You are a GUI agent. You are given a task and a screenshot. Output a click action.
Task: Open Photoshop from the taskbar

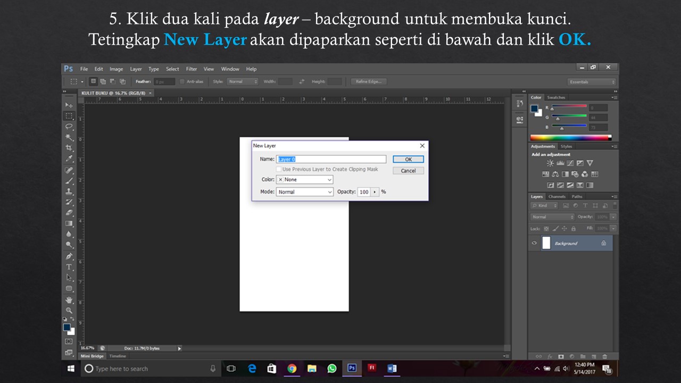pos(352,368)
